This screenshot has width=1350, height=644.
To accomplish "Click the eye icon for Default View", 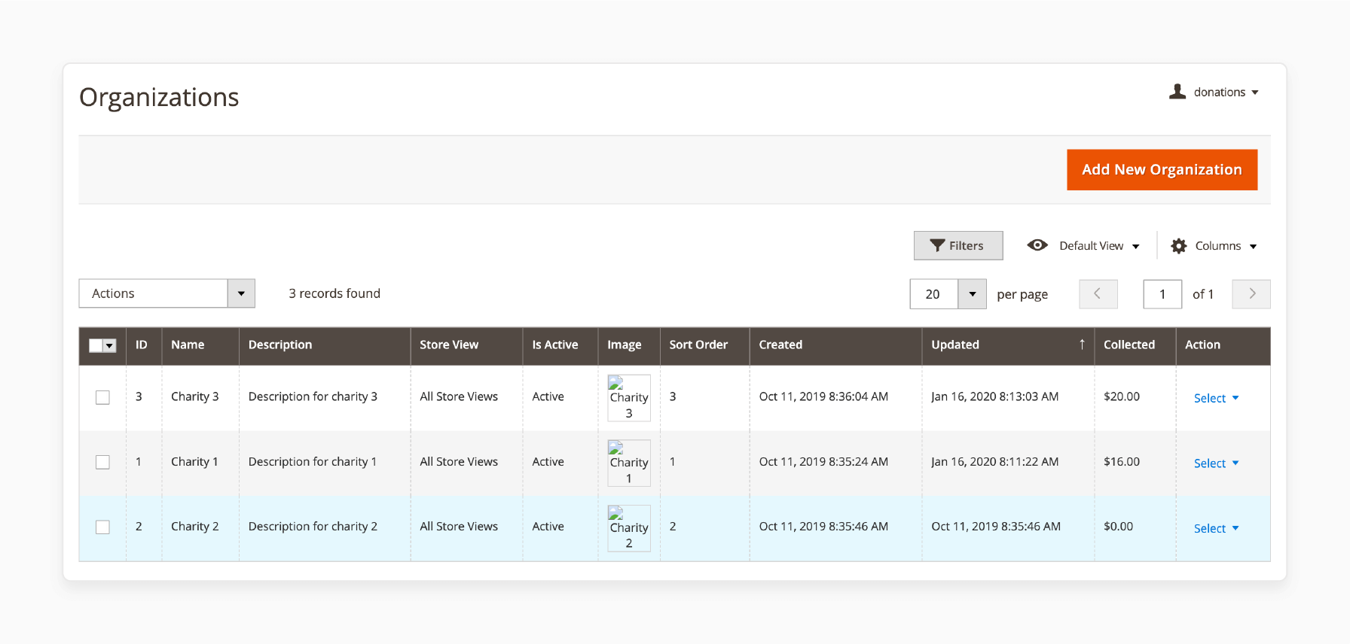I will point(1037,245).
